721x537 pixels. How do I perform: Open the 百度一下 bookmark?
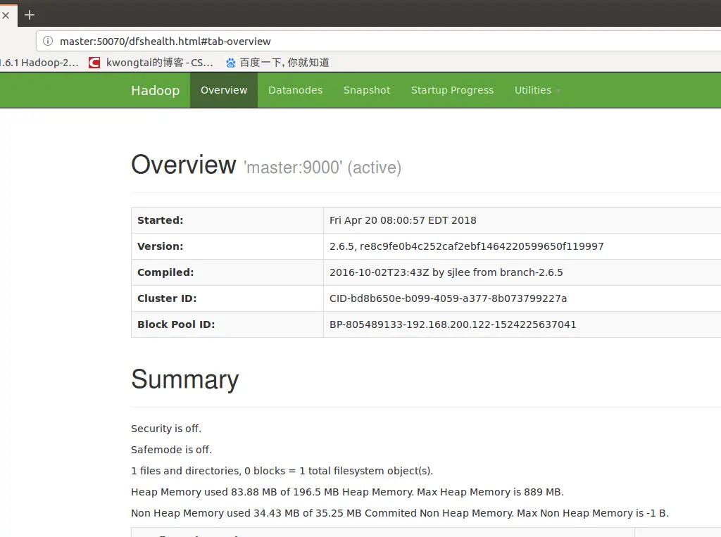click(x=277, y=63)
